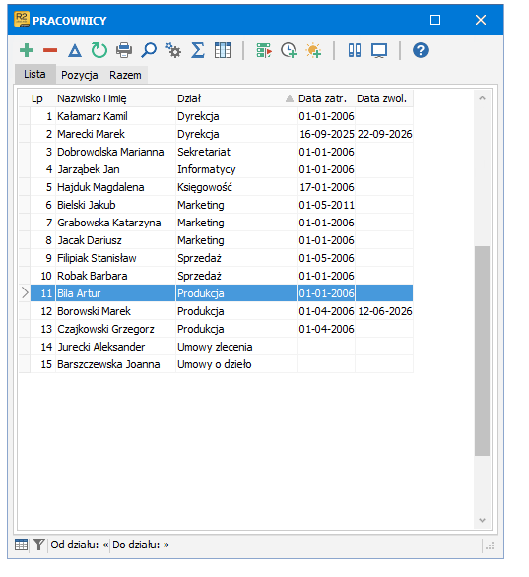Click the hire date 17-01-2006
The width and height of the screenshot is (529, 577).
click(x=326, y=187)
